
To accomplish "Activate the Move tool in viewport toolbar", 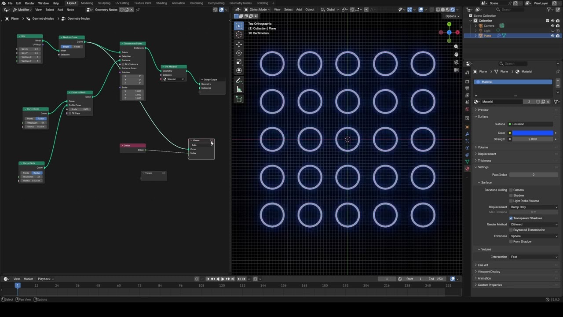I will coord(239,44).
